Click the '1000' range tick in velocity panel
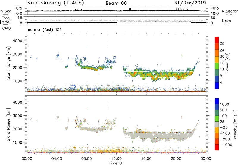238x165 pixels. (x=17, y=142)
